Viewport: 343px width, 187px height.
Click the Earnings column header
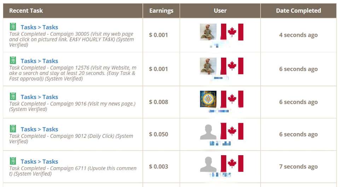pyautogui.click(x=161, y=11)
